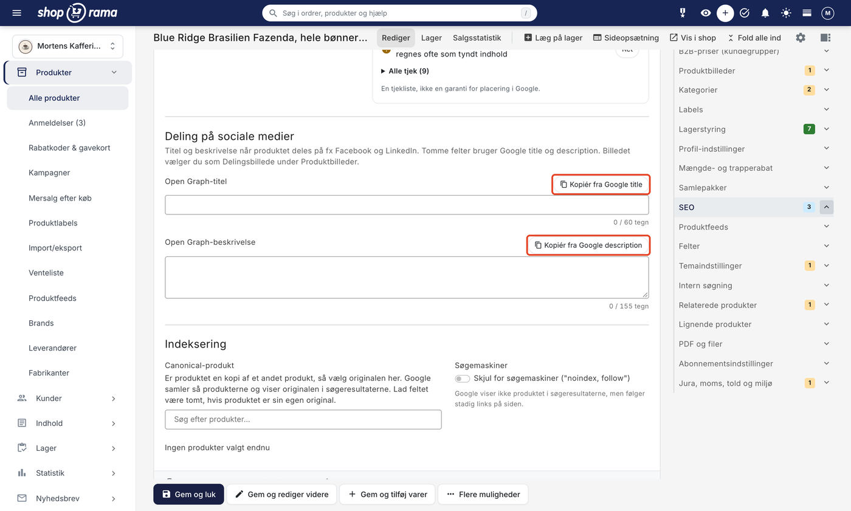Open product settings gear icon
The image size is (851, 511).
801,38
